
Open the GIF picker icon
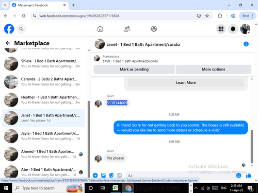(x=119, y=176)
